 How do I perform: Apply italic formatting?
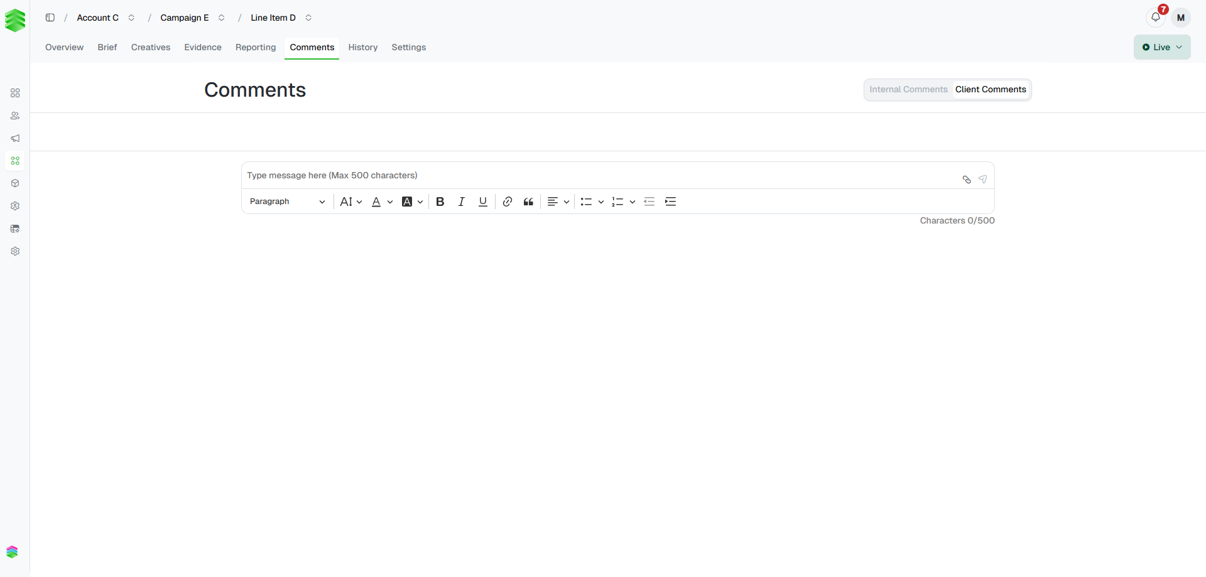pyautogui.click(x=461, y=202)
